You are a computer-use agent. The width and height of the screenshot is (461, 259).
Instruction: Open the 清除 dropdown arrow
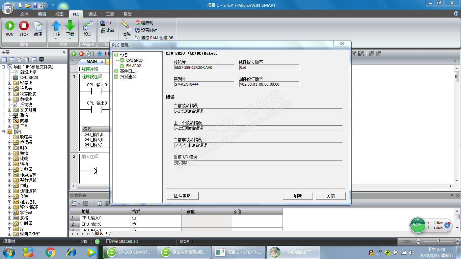pyautogui.click(x=126, y=38)
